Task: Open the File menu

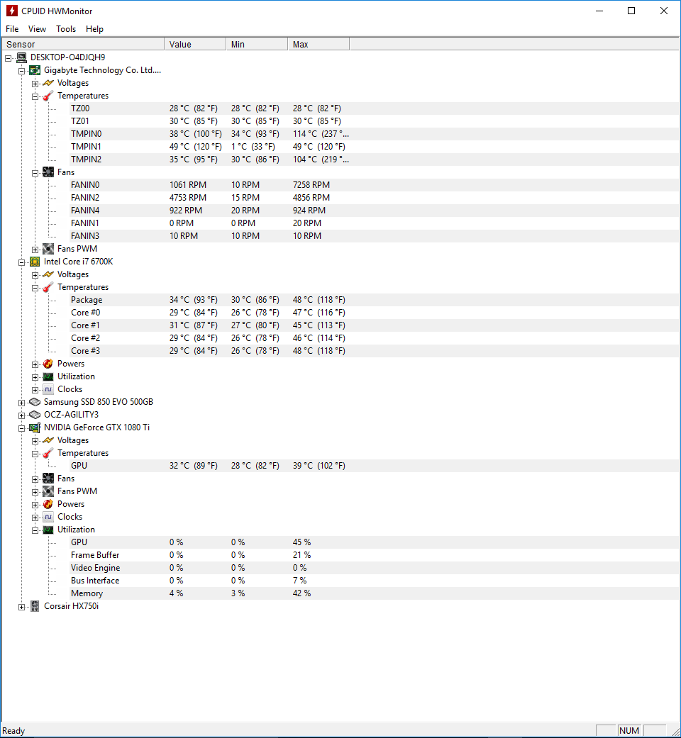Action: (x=12, y=29)
